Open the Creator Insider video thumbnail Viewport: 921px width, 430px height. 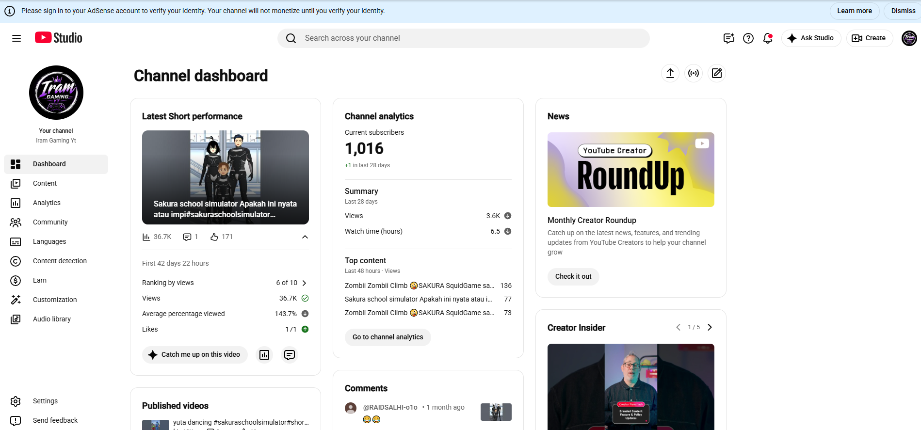[x=631, y=387]
